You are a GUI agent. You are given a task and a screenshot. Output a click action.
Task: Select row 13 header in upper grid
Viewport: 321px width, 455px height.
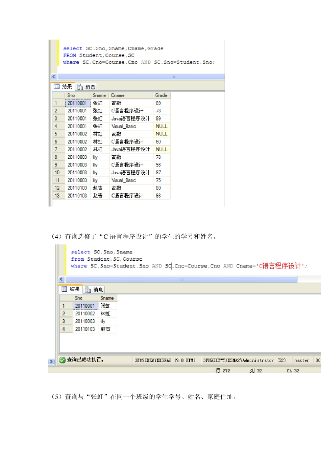58,196
